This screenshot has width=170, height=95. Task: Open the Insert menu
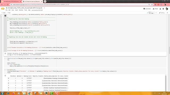(x=16, y=10)
